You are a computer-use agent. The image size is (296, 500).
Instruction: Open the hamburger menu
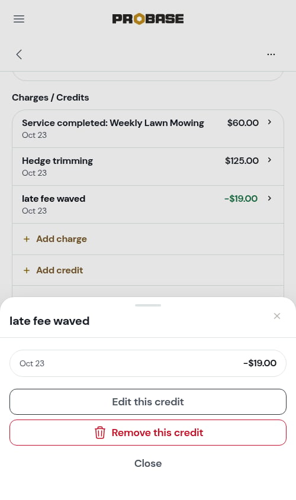pyautogui.click(x=19, y=19)
